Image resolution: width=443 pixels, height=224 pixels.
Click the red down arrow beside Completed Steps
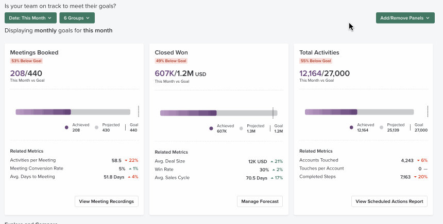[415, 177]
